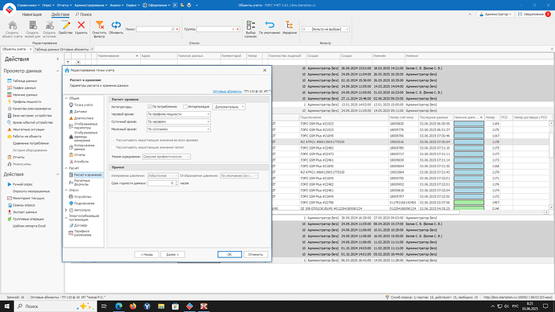Click the Reset to default (По умолчанию) icon
Viewport: 555px width, 312px height.
(269, 25)
